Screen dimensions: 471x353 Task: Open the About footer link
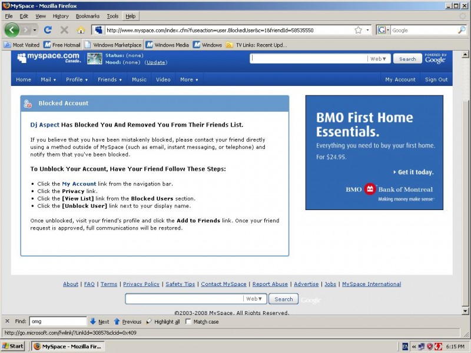71,284
